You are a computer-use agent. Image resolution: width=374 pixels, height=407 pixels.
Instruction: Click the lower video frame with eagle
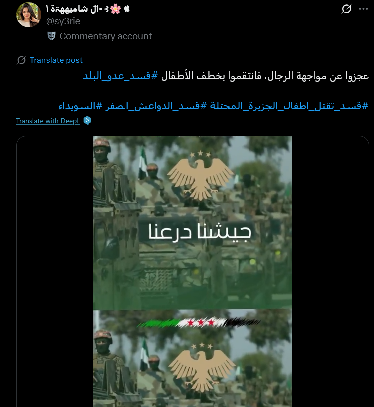coord(192,358)
